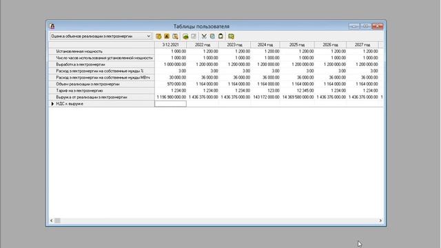Viewport: 441px width, 248px height.
Task: Click the third yellow toolbar icon with a magnifier
Action: [x=175, y=37]
